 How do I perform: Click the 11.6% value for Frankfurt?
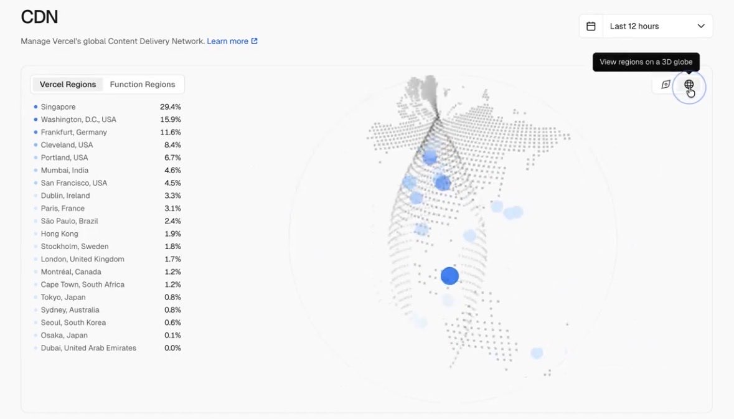point(171,132)
